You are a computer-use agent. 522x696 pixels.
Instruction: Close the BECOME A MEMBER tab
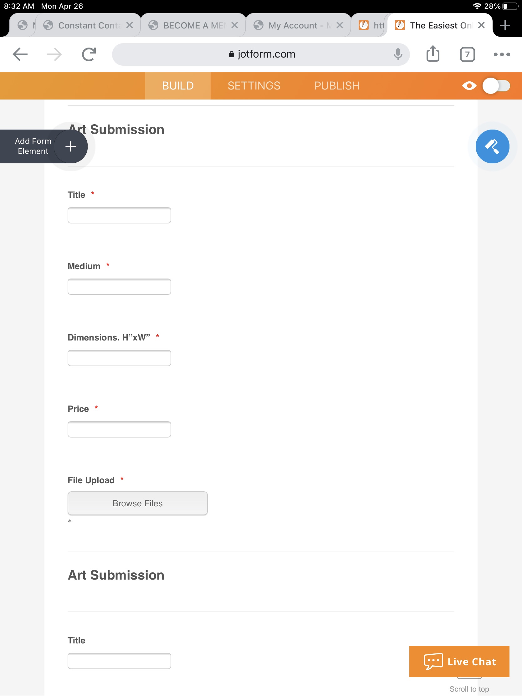(234, 25)
